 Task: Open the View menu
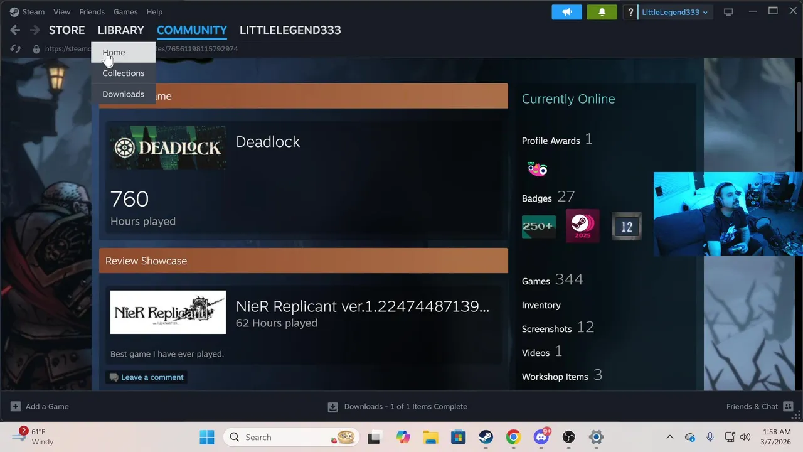(x=62, y=12)
